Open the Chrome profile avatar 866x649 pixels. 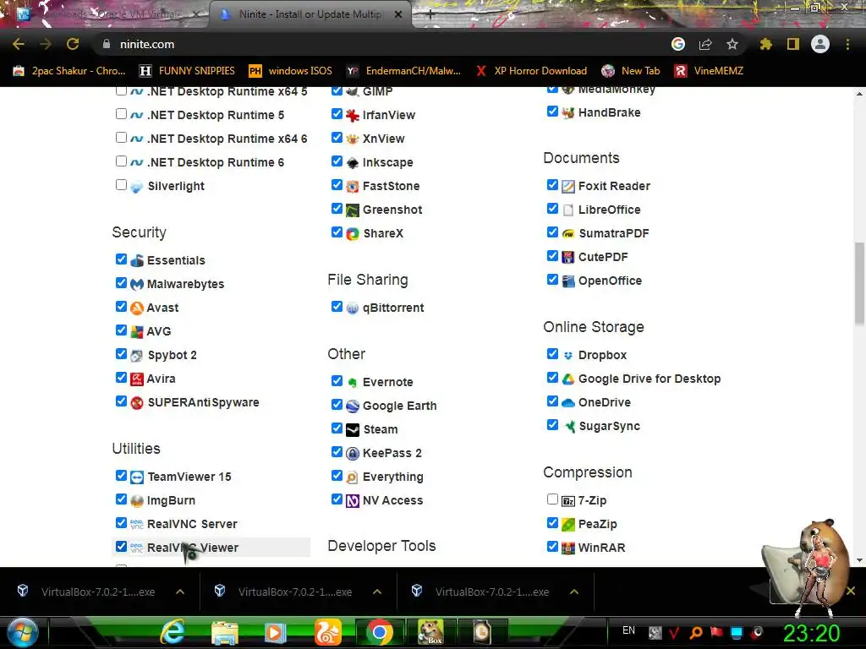click(820, 44)
